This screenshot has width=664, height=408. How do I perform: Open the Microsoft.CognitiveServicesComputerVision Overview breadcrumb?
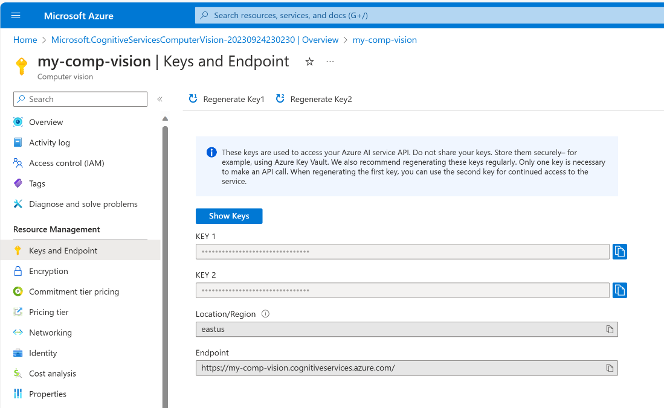(195, 40)
